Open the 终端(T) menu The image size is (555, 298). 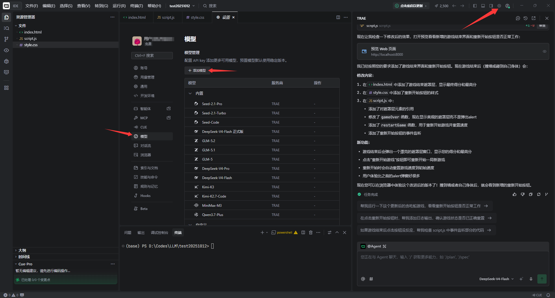(x=136, y=6)
